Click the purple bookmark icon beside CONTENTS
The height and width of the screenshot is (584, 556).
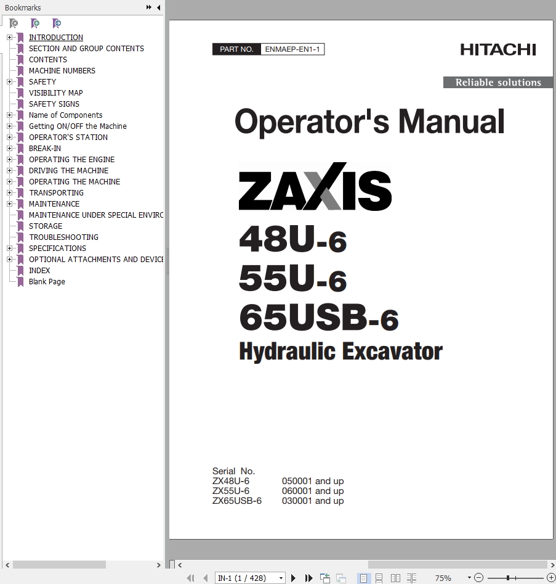(20, 60)
